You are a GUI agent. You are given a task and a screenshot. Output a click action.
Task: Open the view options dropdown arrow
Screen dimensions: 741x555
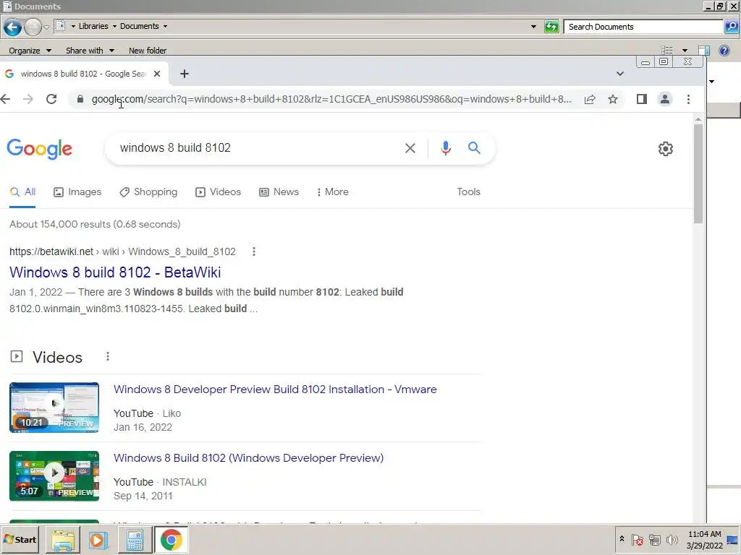coord(685,50)
